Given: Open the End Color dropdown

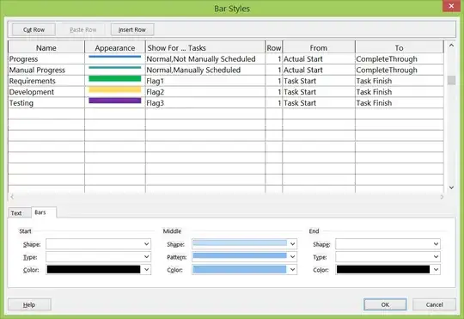Looking at the screenshot, I should 388,269.
